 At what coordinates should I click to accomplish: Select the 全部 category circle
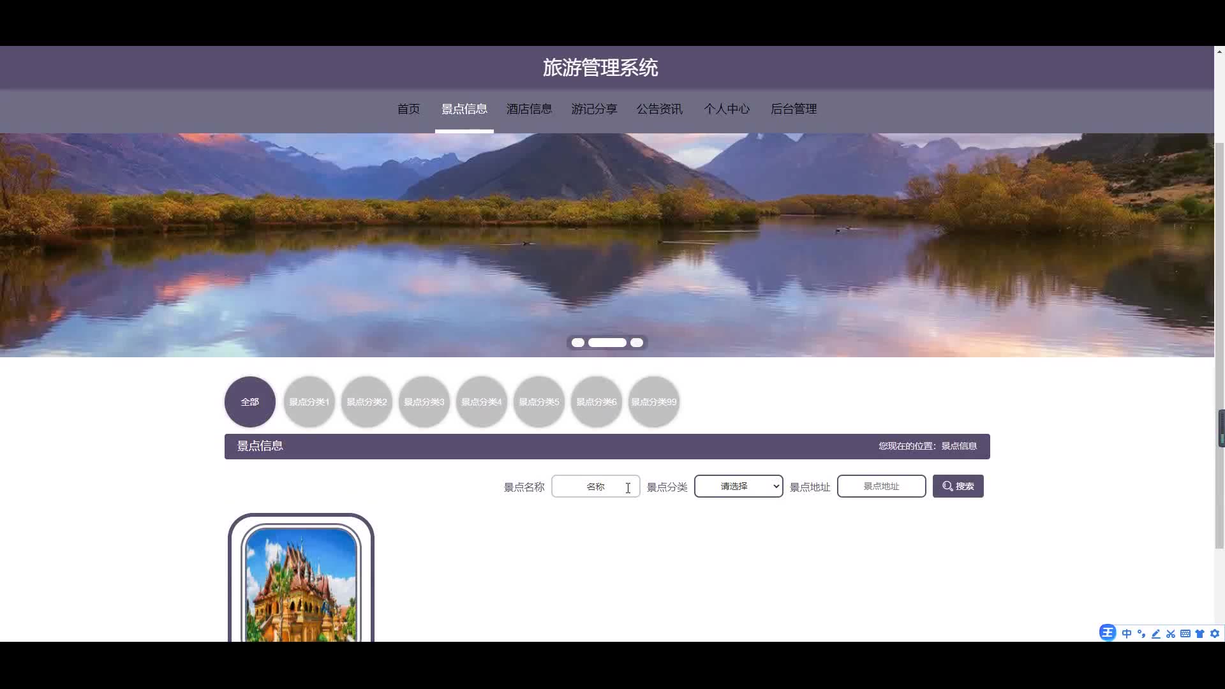pos(249,402)
